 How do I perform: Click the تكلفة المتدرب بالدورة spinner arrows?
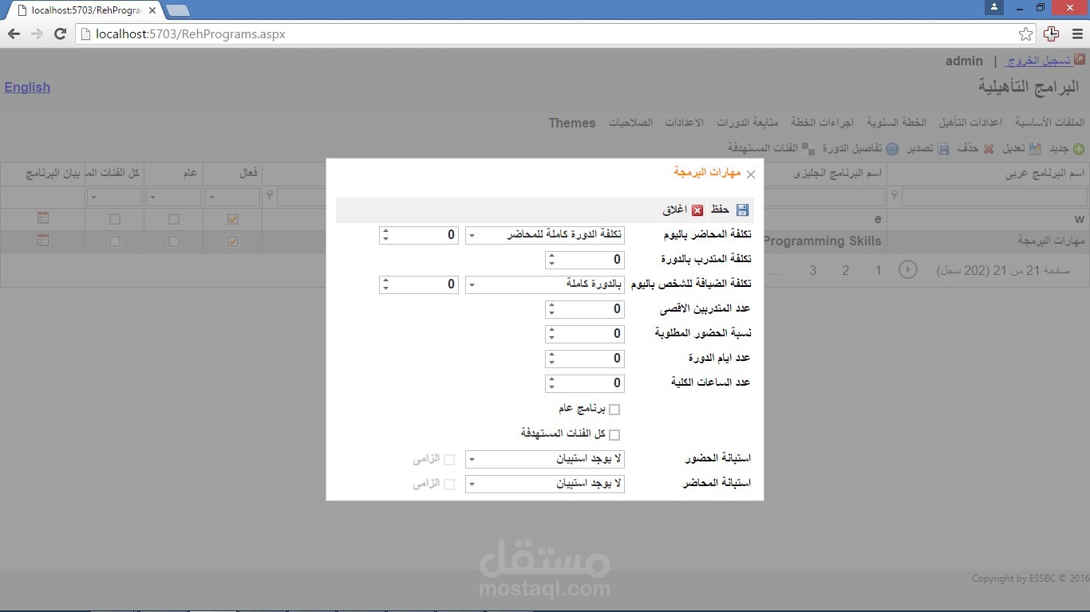pyautogui.click(x=551, y=260)
